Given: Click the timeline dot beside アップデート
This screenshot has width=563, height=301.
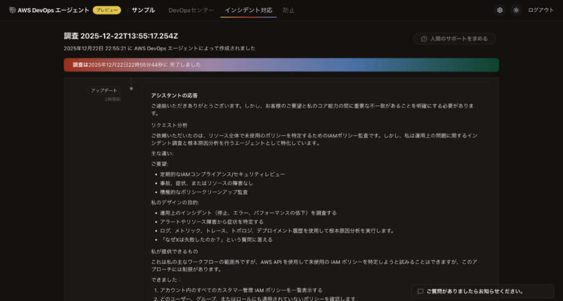Looking at the screenshot, I should (131, 88).
